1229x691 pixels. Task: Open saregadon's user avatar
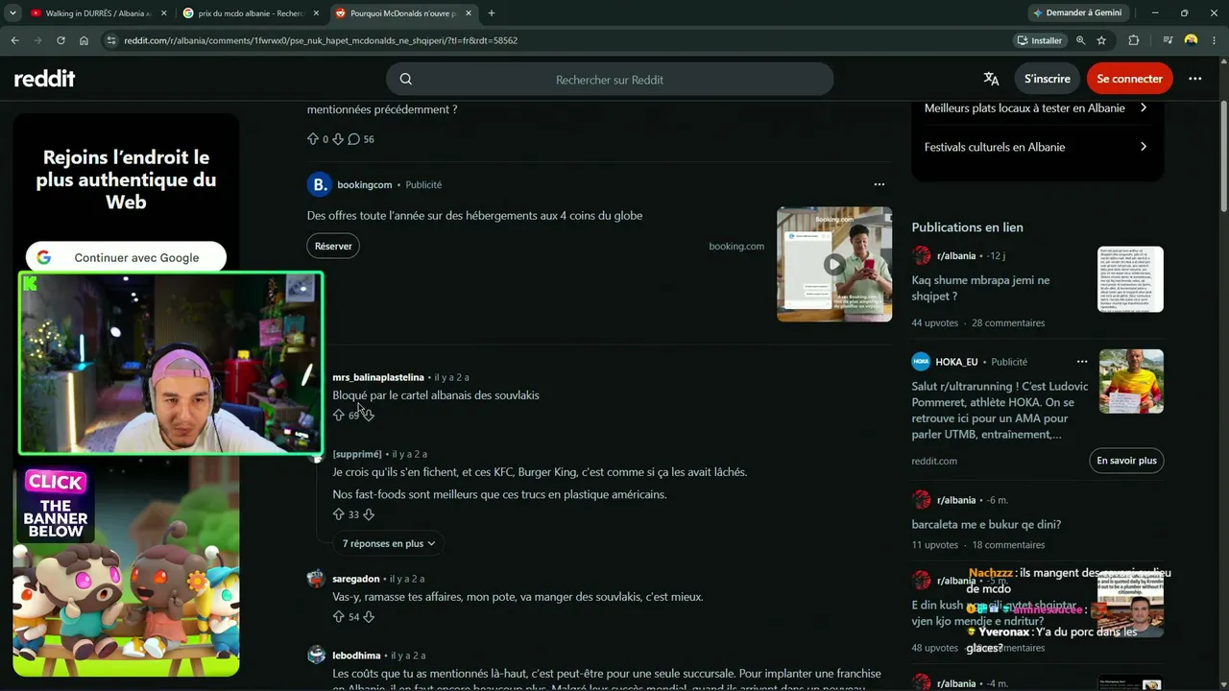[316, 579]
